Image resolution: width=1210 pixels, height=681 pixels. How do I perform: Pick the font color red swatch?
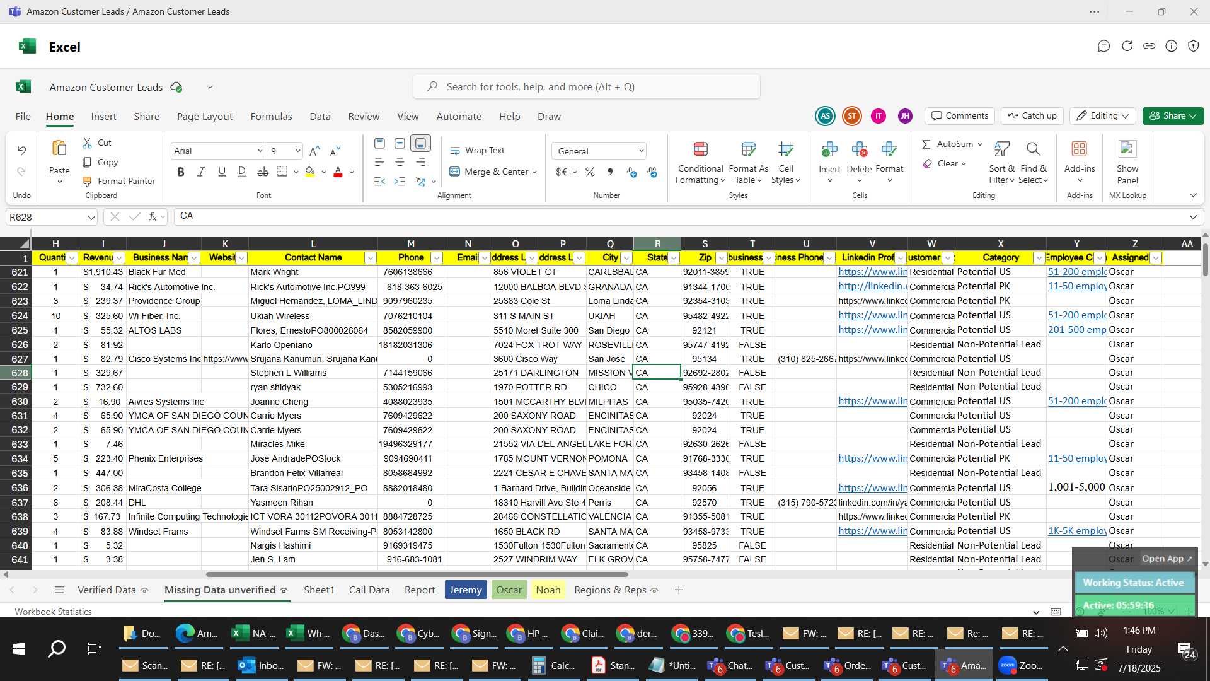click(338, 172)
